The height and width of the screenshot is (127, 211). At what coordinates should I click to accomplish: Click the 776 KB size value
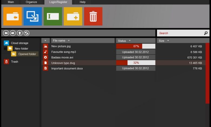click(197, 68)
